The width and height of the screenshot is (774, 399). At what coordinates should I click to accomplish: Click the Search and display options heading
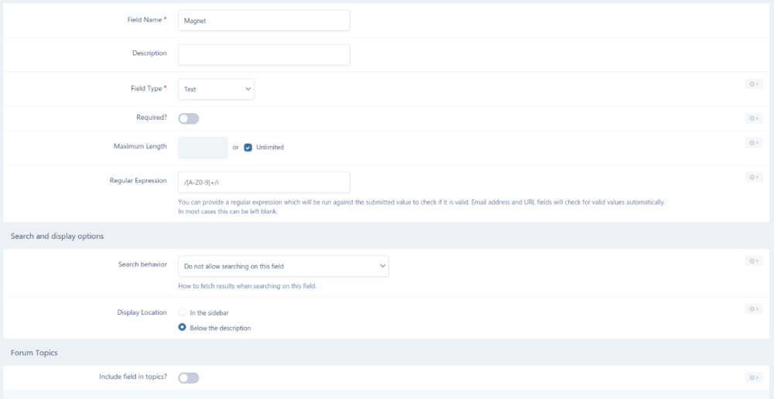point(57,236)
